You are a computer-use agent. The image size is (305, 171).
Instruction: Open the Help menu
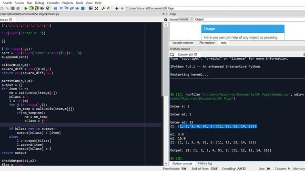(98, 3)
